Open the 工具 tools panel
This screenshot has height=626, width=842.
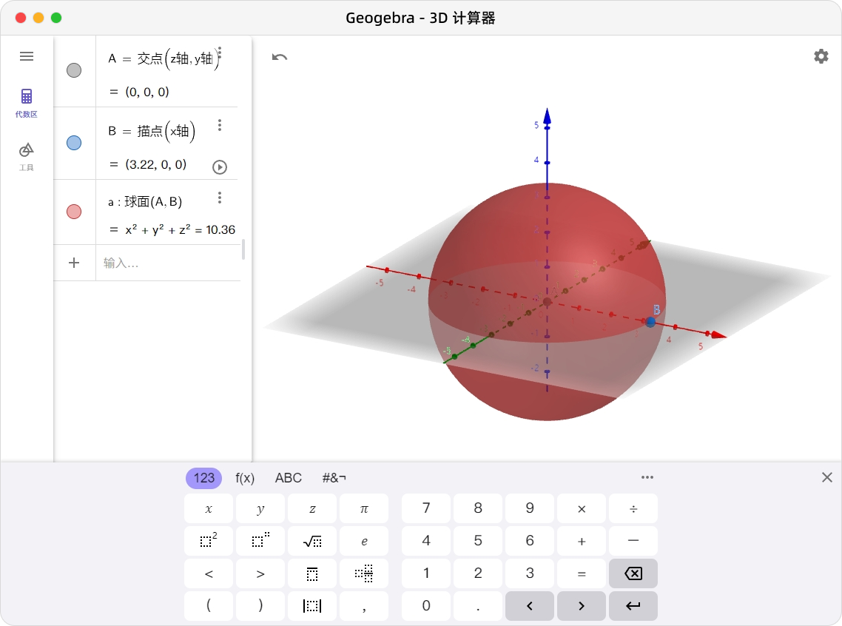pos(27,156)
